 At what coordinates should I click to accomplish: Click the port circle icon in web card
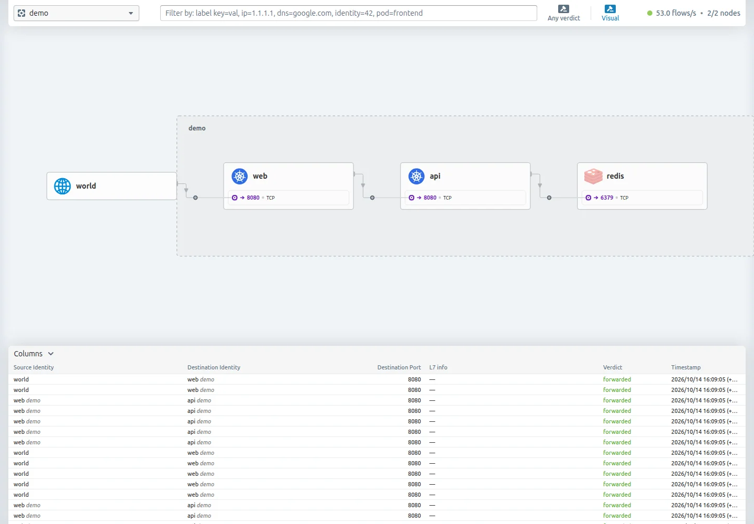point(235,198)
